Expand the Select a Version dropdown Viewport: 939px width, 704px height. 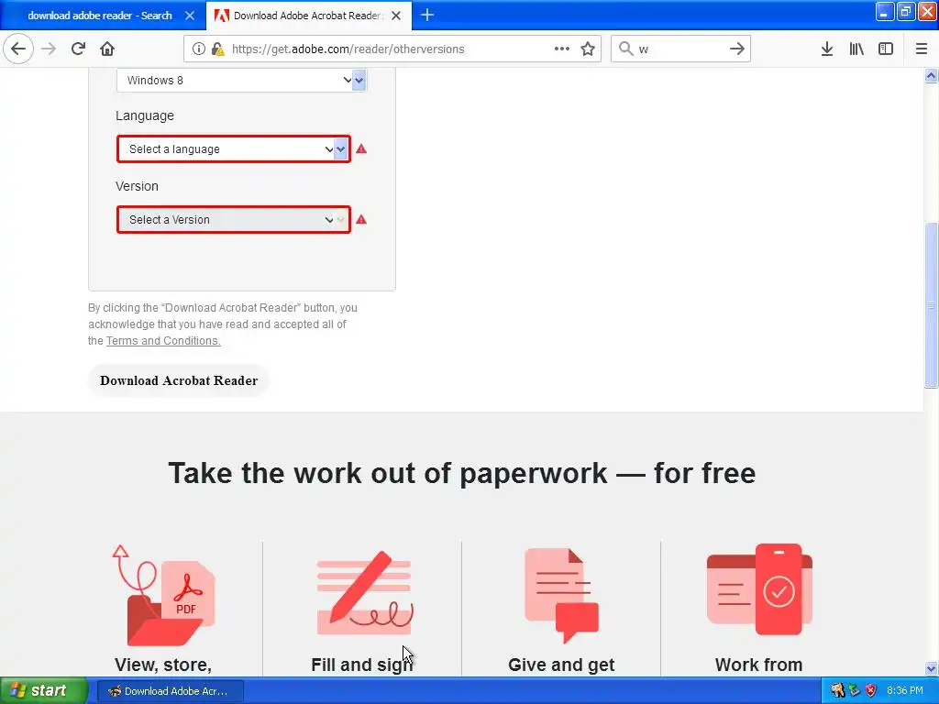(x=234, y=220)
